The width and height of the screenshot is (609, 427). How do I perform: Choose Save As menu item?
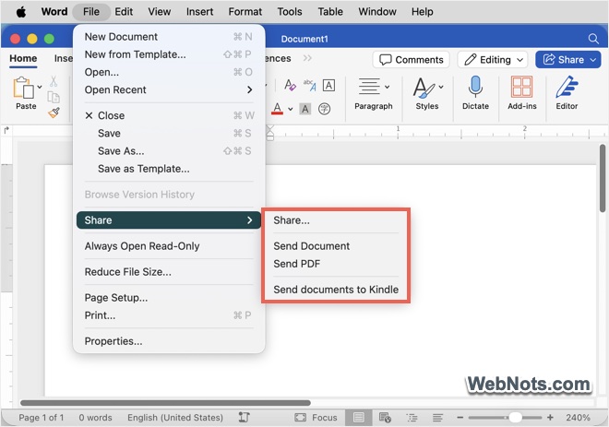pyautogui.click(x=169, y=151)
